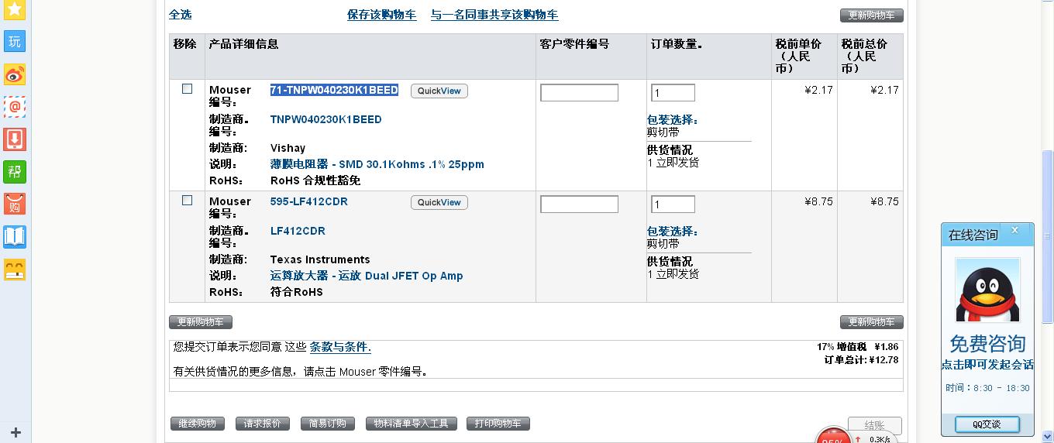Open manufacturer part link TNPW040230K1BEED
This screenshot has width=1054, height=443.
(325, 119)
